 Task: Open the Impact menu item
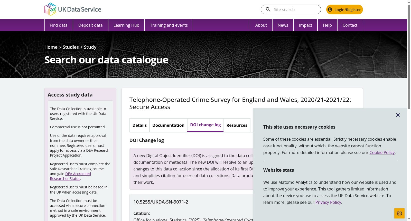[305, 25]
